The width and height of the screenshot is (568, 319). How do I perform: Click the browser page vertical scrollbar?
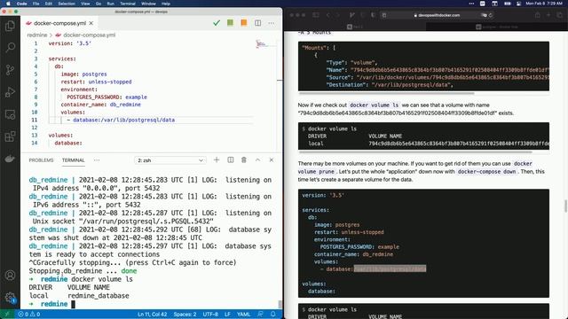(x=565, y=206)
